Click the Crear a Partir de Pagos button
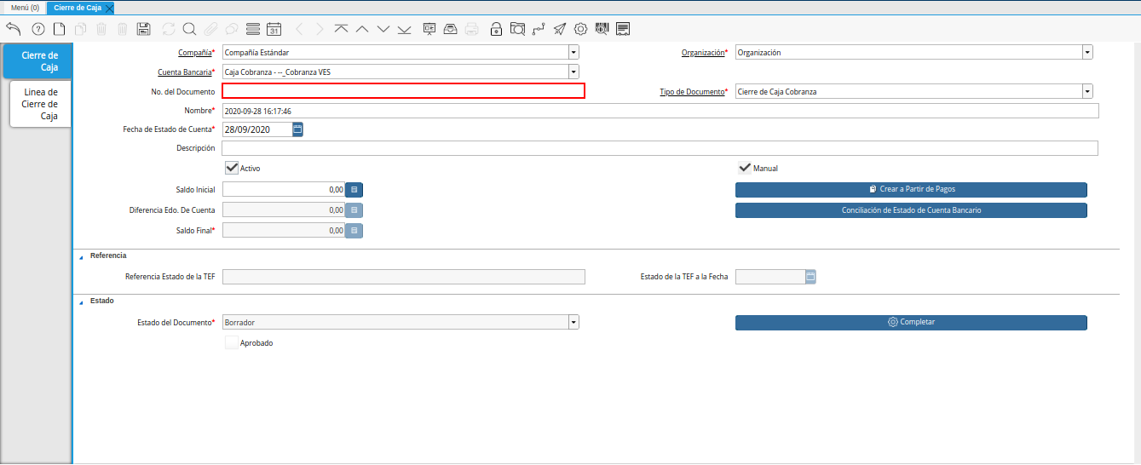 tap(911, 189)
